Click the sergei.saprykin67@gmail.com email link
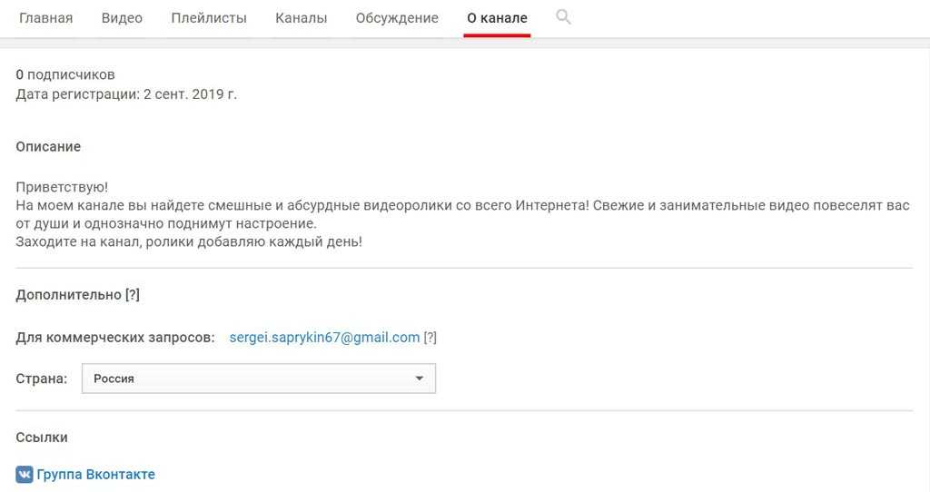 [x=324, y=338]
